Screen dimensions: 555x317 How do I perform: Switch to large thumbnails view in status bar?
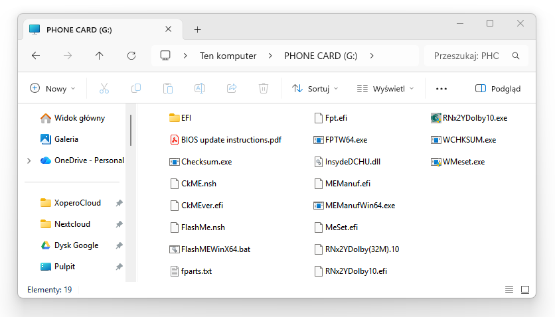pos(524,290)
